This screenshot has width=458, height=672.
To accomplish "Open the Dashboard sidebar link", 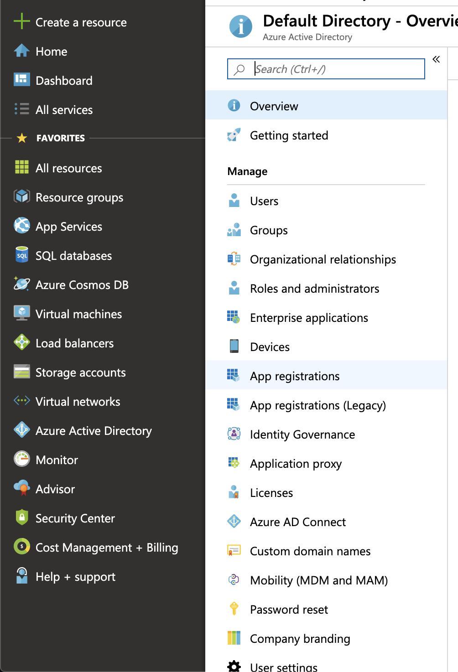I will pyautogui.click(x=64, y=81).
